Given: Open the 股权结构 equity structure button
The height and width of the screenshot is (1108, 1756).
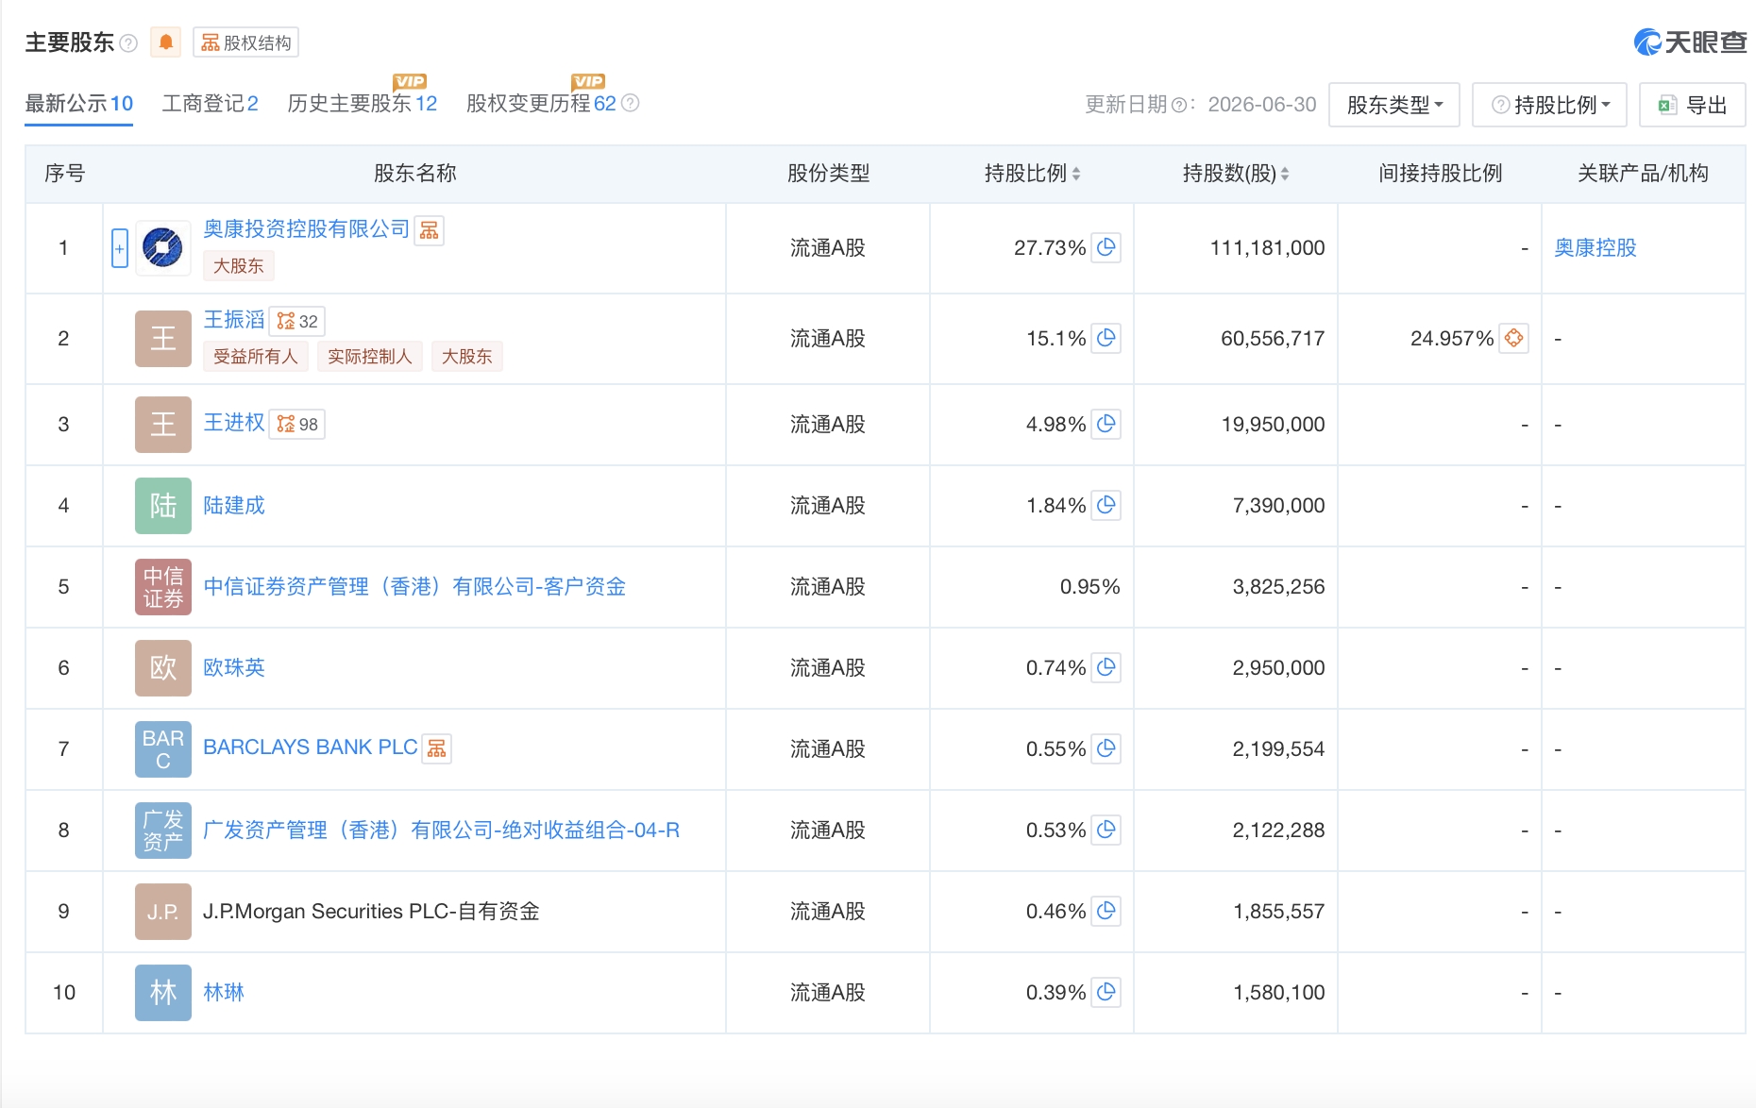Looking at the screenshot, I should (246, 42).
